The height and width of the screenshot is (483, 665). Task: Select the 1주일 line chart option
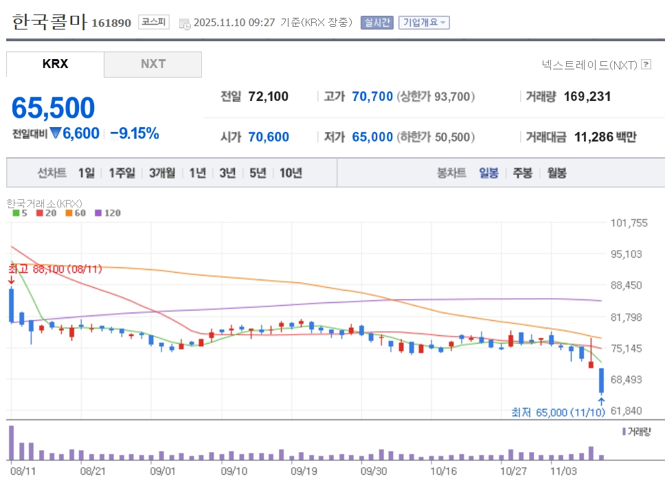122,172
